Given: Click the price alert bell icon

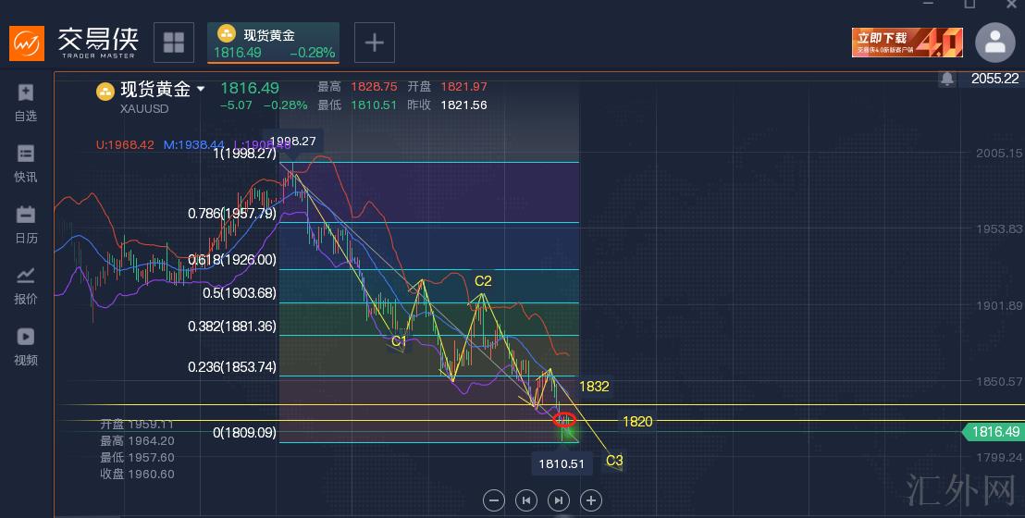Looking at the screenshot, I should (x=946, y=80).
